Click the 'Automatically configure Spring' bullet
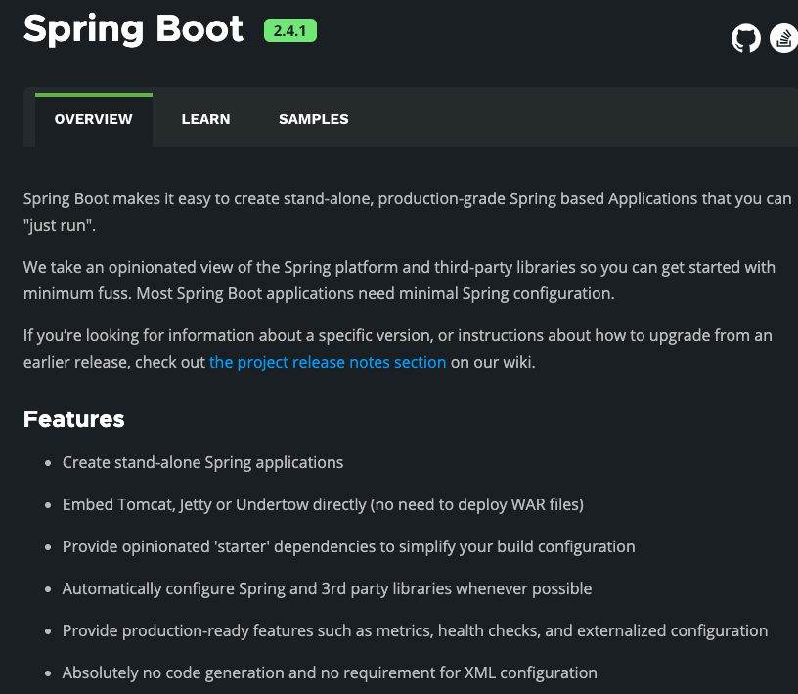This screenshot has width=798, height=694. pyautogui.click(x=327, y=588)
